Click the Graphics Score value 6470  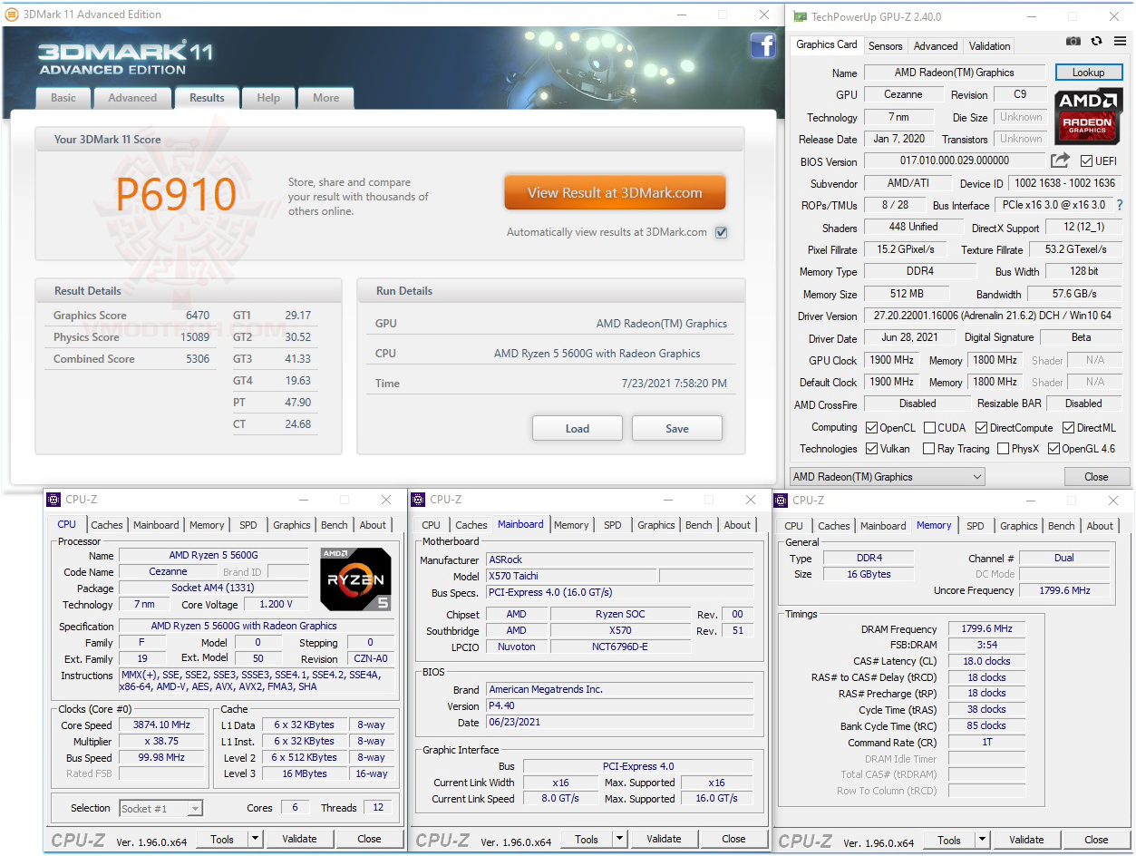pyautogui.click(x=198, y=316)
